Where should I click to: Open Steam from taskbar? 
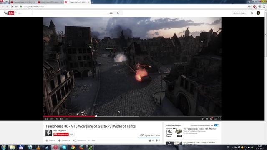[x=47, y=147]
